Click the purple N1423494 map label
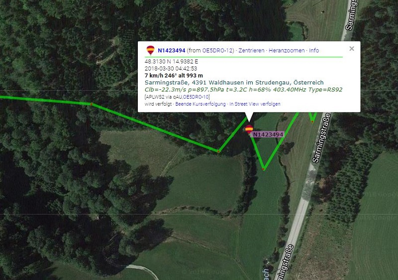Image resolution: width=398 pixels, height=280 pixels. coord(268,135)
